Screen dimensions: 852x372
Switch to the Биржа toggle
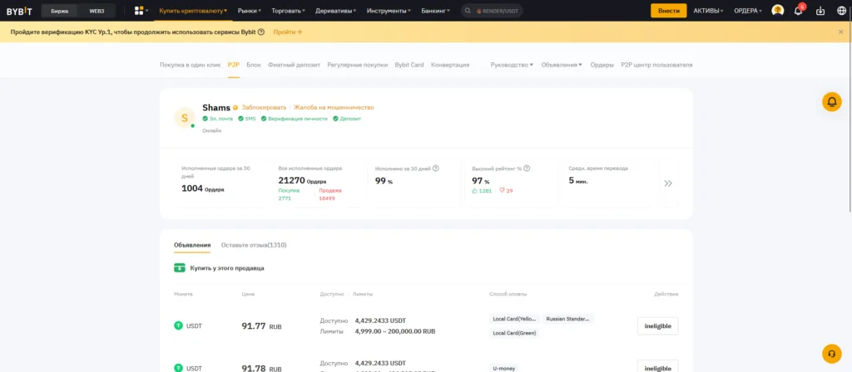coord(60,11)
